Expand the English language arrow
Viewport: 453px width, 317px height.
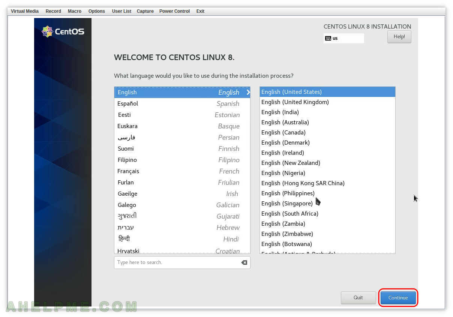248,92
